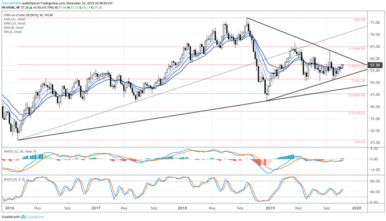The image size is (386, 221).
Task: Click the dark 57.20 current price tag
Action: click(375, 65)
